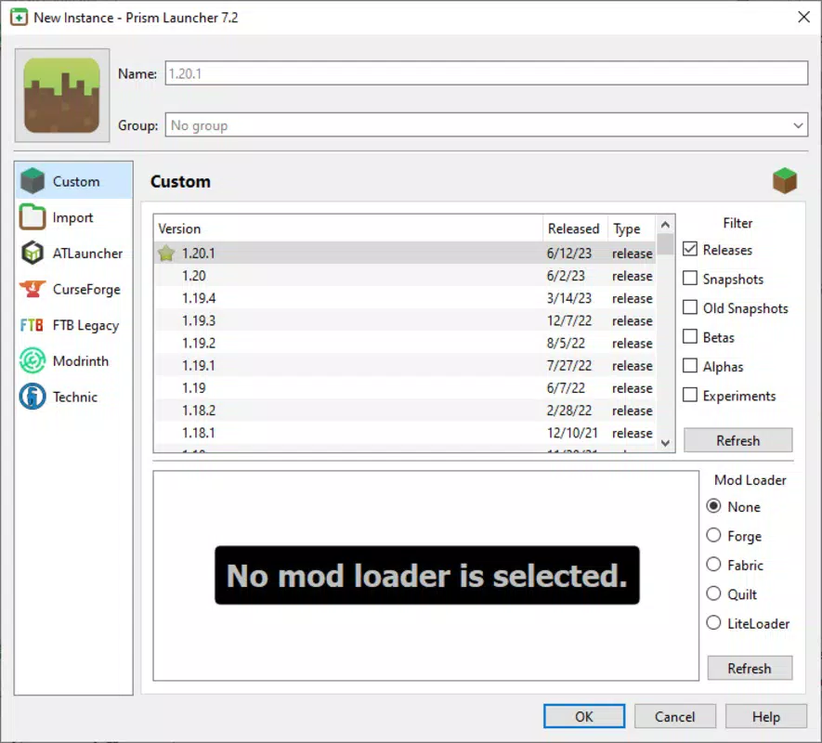Select the None mod loader radio button
Image resolution: width=822 pixels, height=743 pixels.
point(713,506)
